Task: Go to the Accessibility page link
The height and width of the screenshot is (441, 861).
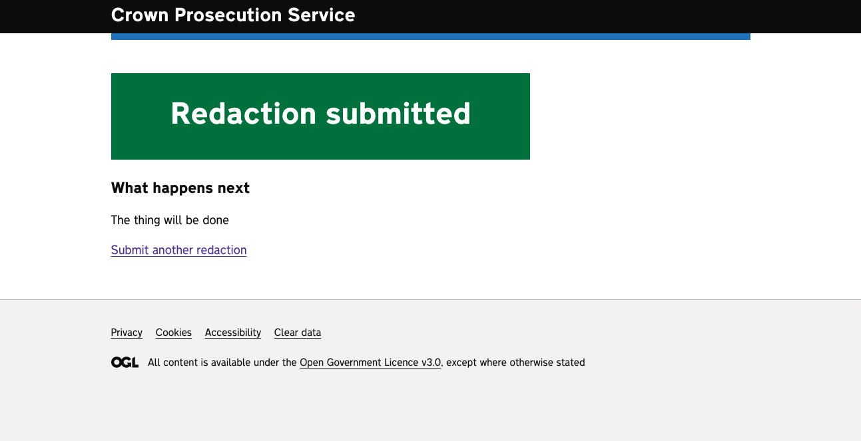Action: click(232, 333)
